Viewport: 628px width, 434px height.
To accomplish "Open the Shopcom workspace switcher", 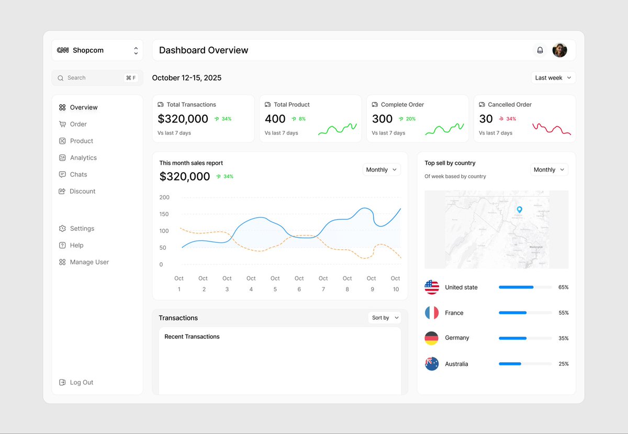I will (x=97, y=50).
